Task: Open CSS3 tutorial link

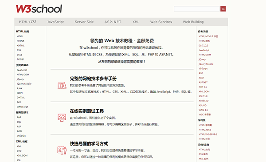Action: coord(20,55)
